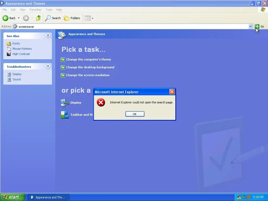The height and width of the screenshot is (201, 268).
Task: Click the High Contrast icon
Action: (x=9, y=54)
